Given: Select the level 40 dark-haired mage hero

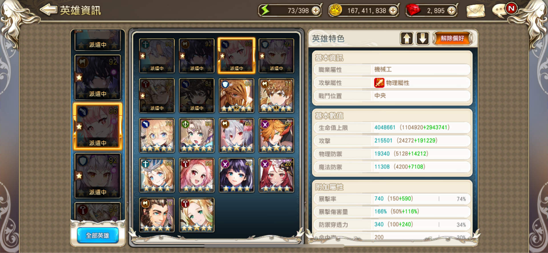Looking at the screenshot, I should click(236, 175).
